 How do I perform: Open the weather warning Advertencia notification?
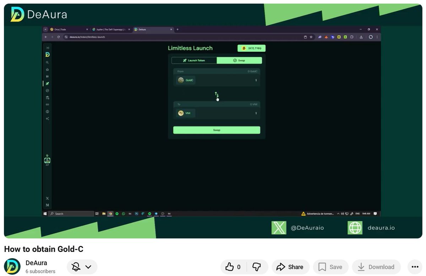[317, 214]
